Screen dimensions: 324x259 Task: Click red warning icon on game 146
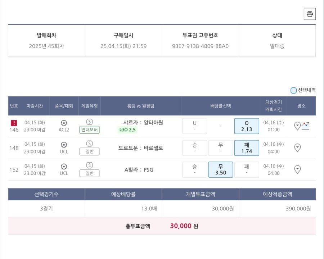click(x=14, y=123)
